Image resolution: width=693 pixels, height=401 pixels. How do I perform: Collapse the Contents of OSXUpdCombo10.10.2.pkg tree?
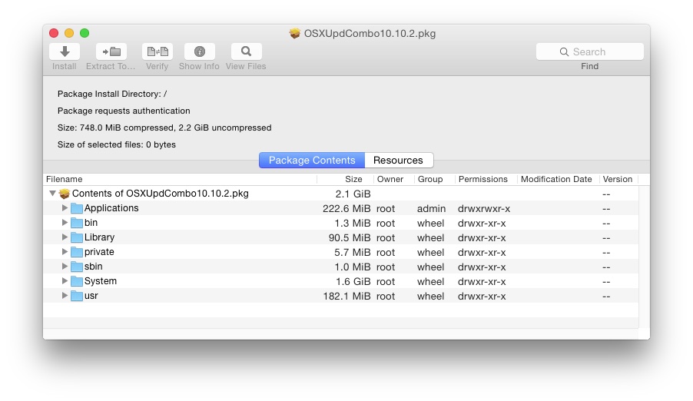click(52, 194)
